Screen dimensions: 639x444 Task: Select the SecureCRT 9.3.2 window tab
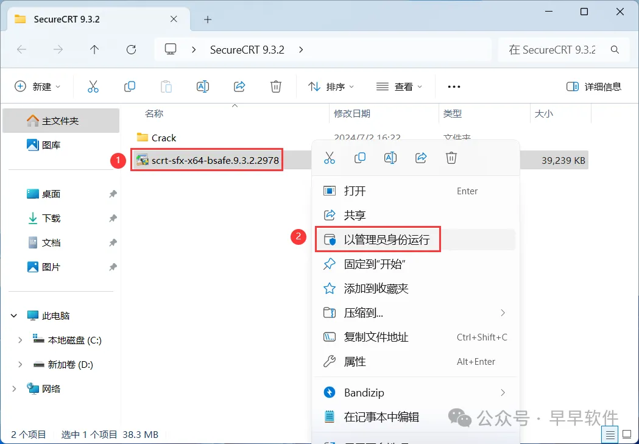click(99, 19)
